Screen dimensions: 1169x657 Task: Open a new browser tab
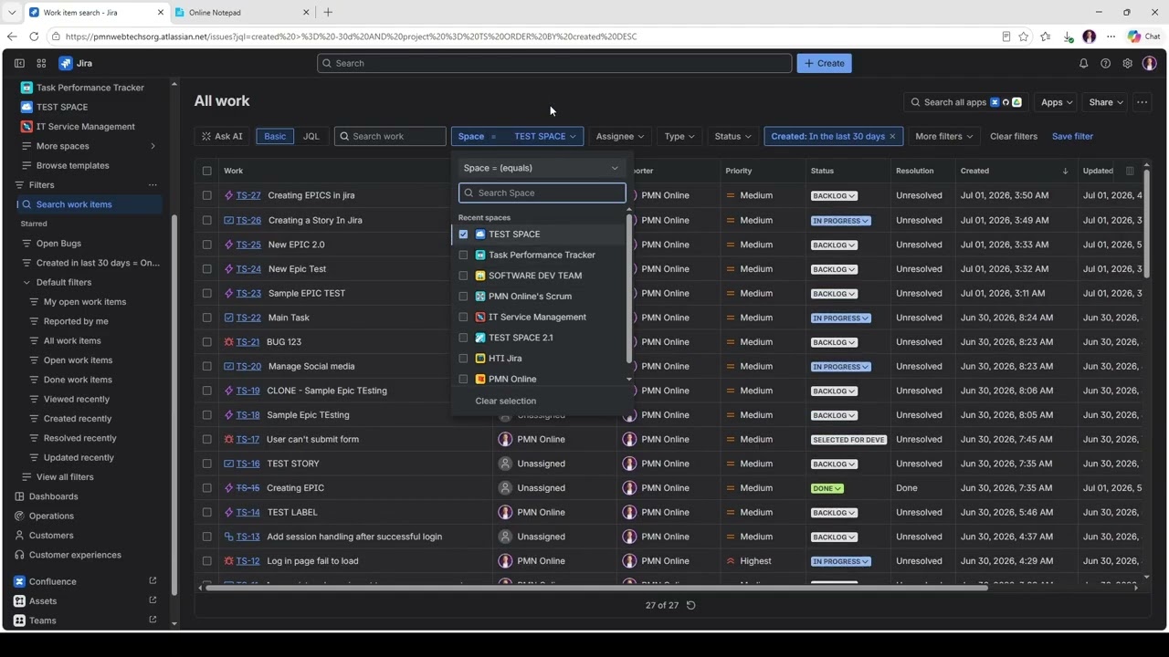tap(328, 12)
